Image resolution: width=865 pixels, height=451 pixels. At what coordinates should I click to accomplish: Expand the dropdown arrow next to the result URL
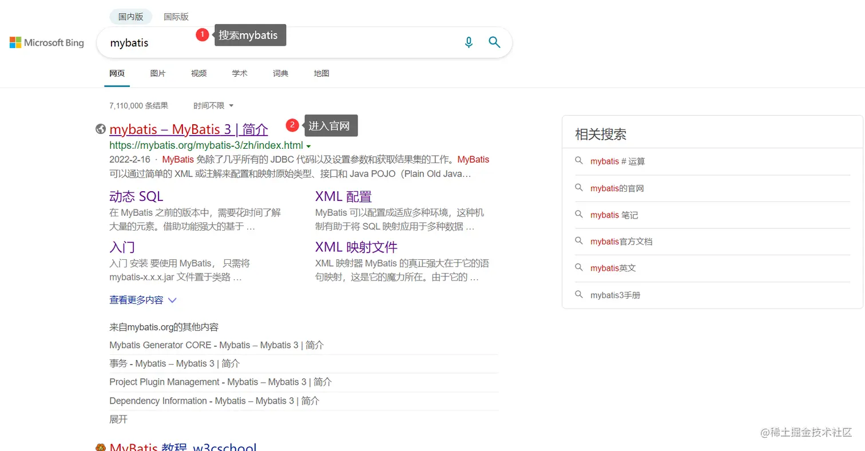pos(308,145)
